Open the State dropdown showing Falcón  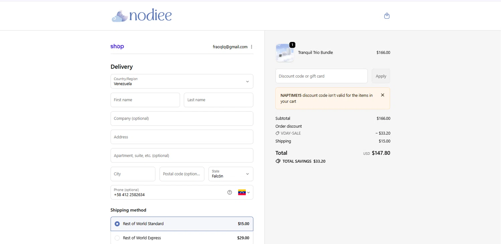tap(231, 174)
